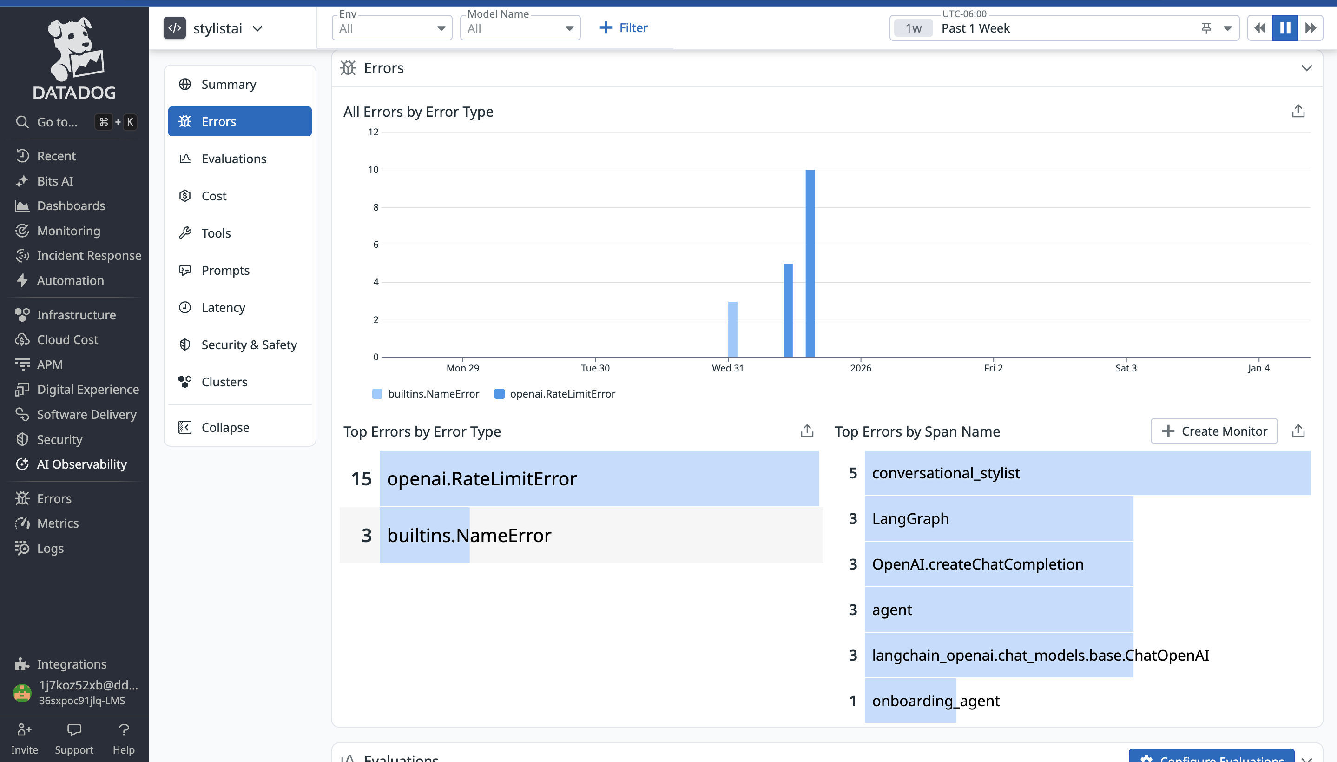Open Bits AI from the sidebar

(x=54, y=181)
